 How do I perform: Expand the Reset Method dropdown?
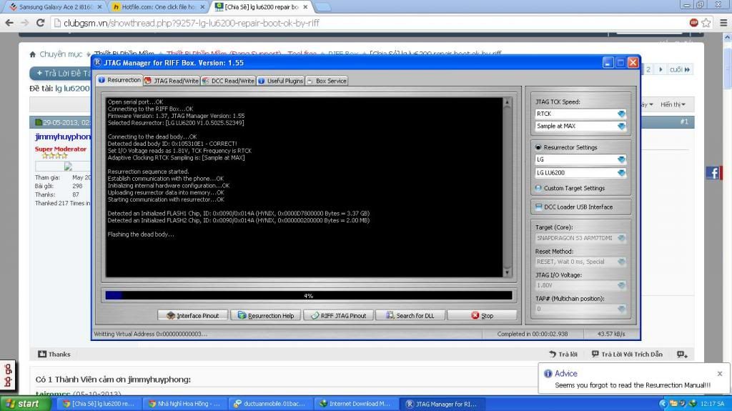click(621, 262)
